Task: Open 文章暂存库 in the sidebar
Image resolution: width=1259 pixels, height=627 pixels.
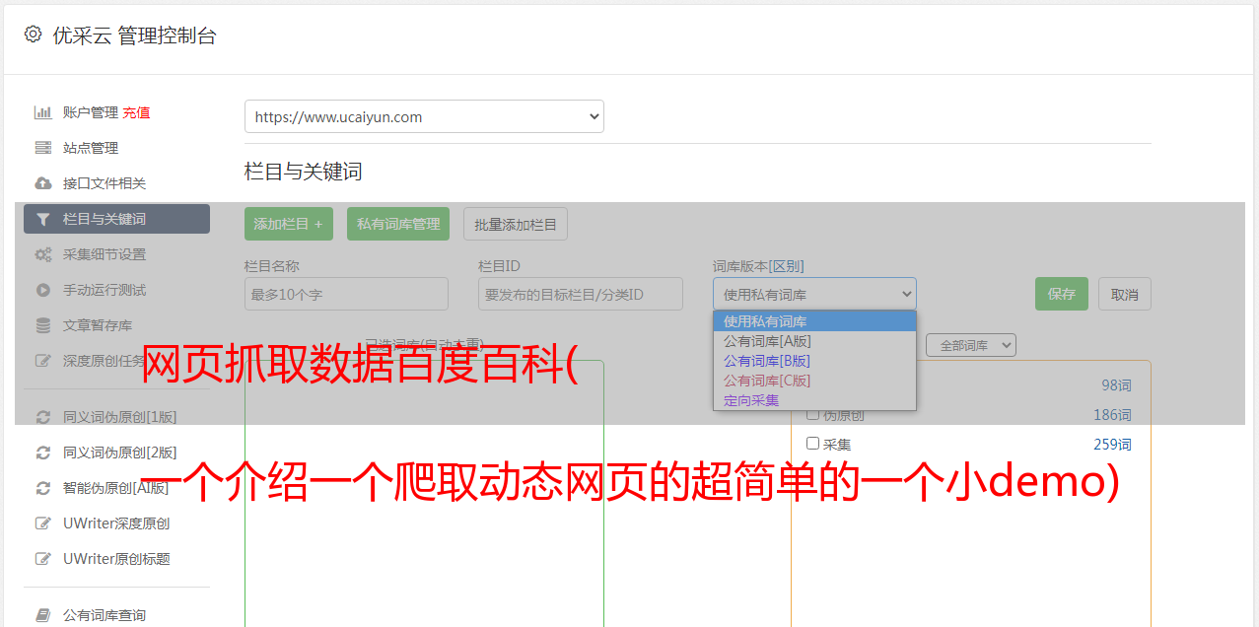Action: coord(98,325)
